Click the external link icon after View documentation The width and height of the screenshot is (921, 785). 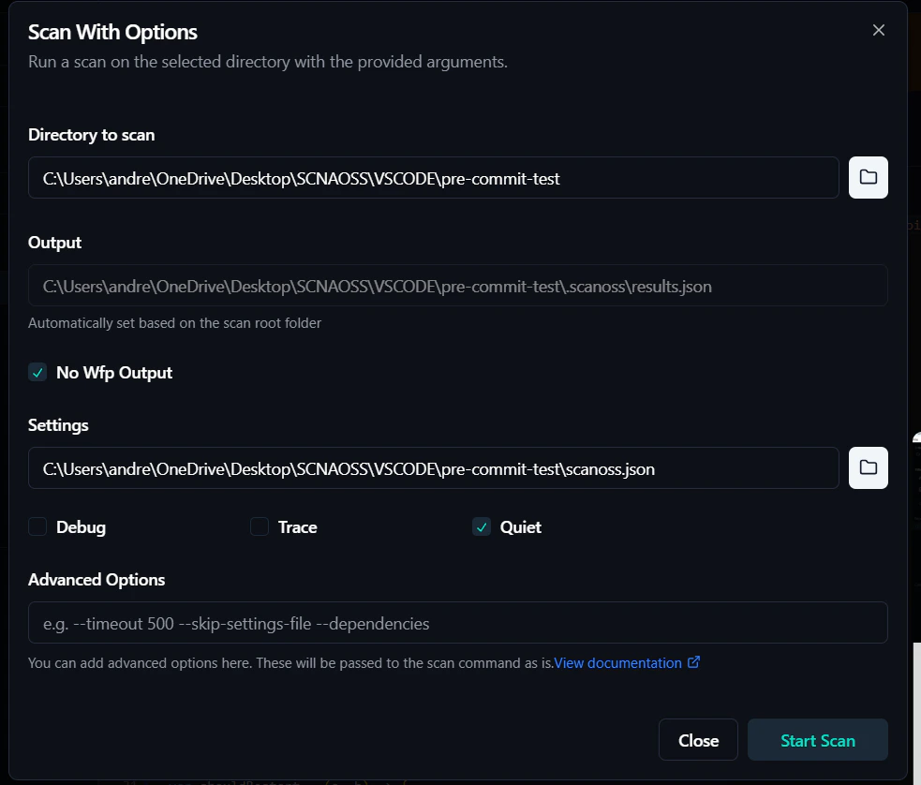click(694, 662)
